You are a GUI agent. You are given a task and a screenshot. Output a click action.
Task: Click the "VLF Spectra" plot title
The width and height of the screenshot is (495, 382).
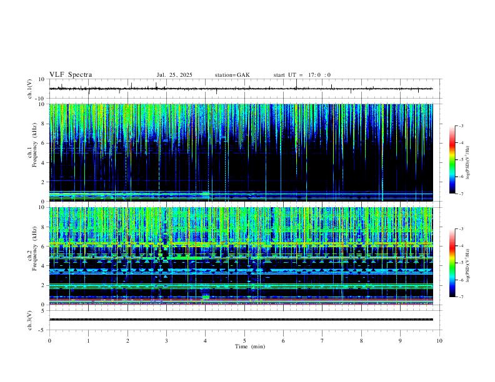71,75
